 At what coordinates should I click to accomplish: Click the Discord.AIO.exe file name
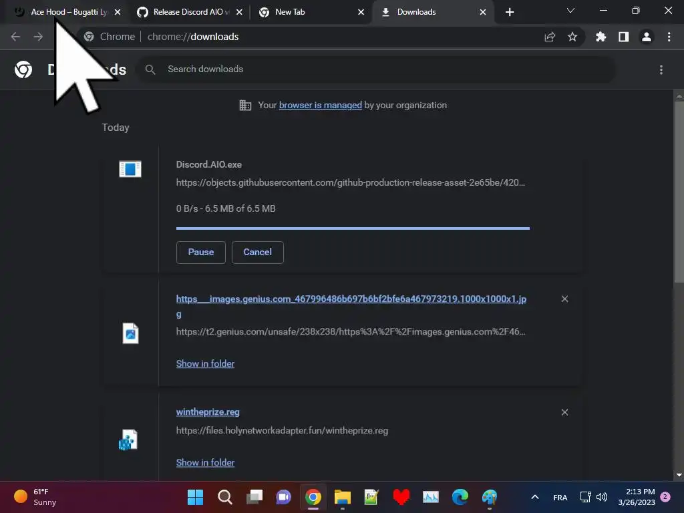pyautogui.click(x=209, y=164)
